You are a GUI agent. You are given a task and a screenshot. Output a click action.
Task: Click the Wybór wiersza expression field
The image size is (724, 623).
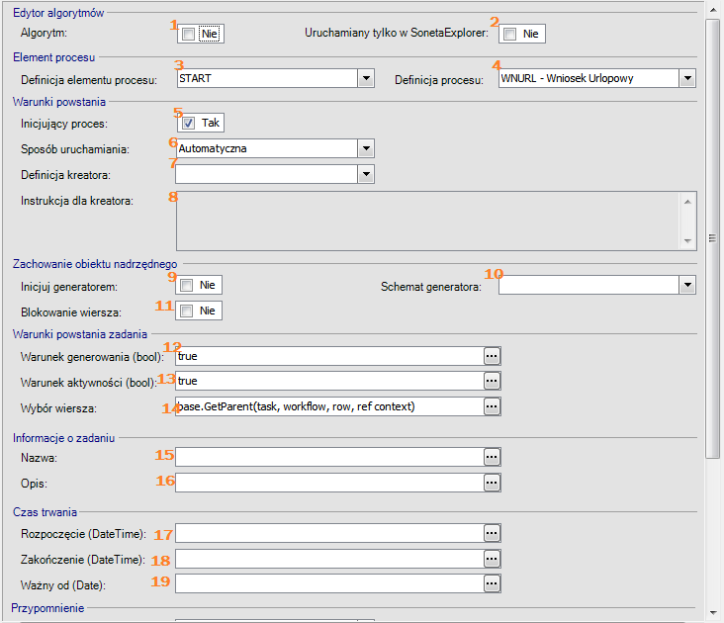coord(329,407)
